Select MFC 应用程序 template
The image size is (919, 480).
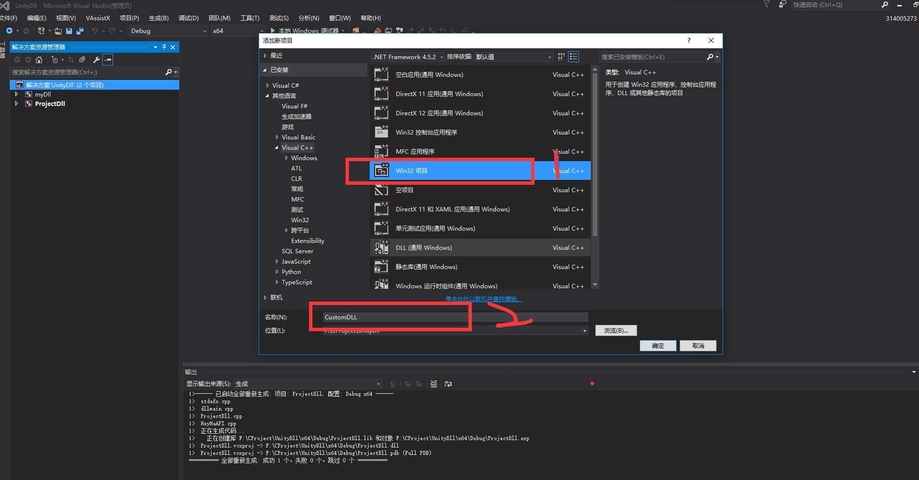click(x=480, y=151)
